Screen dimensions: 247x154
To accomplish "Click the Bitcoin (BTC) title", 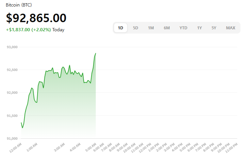I will pyautogui.click(x=19, y=5).
